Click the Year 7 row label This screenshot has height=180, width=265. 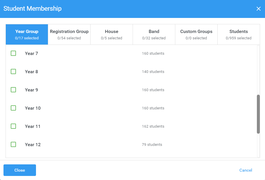(x=31, y=54)
